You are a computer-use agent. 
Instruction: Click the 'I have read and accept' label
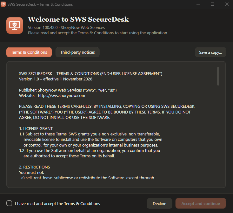click(57, 204)
